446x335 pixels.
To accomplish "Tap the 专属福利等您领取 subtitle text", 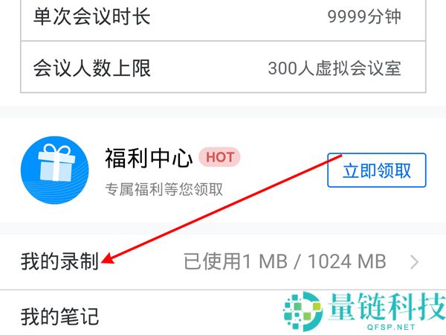I will click(x=164, y=189).
